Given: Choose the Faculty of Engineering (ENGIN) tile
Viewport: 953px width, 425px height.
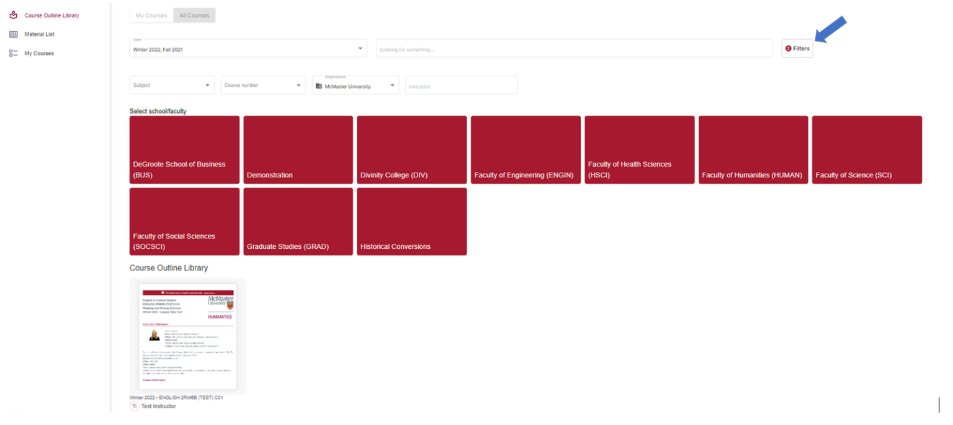Looking at the screenshot, I should [x=526, y=150].
